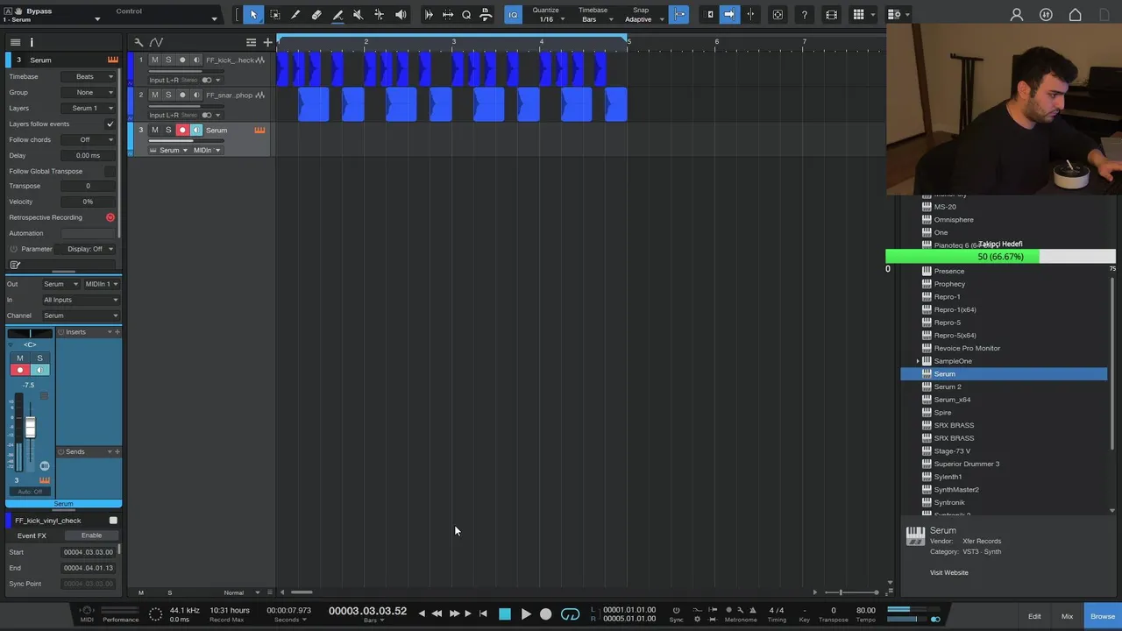Select the Listen speaker tool

point(401,15)
